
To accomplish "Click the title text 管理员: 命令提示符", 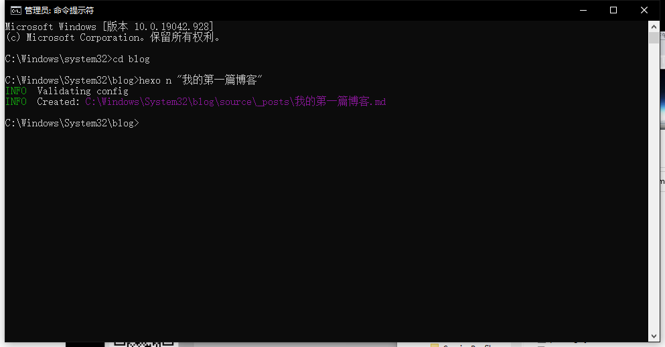I will click(x=60, y=11).
